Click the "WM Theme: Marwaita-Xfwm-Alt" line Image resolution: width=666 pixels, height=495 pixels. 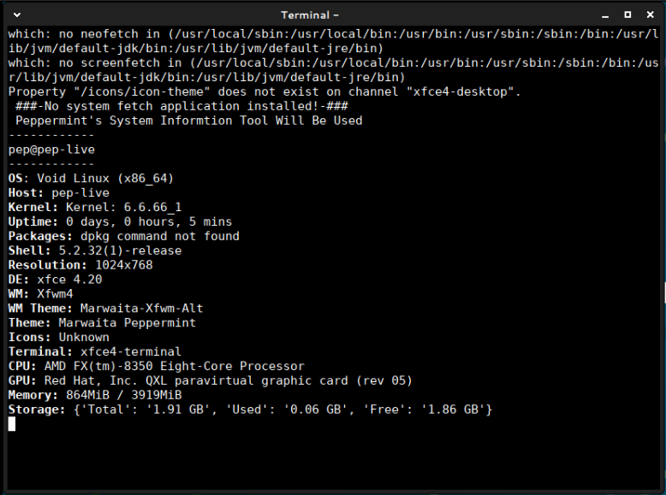105,309
